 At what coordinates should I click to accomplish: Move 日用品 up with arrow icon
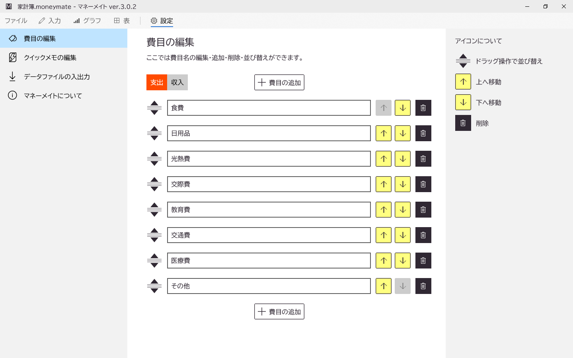point(384,133)
